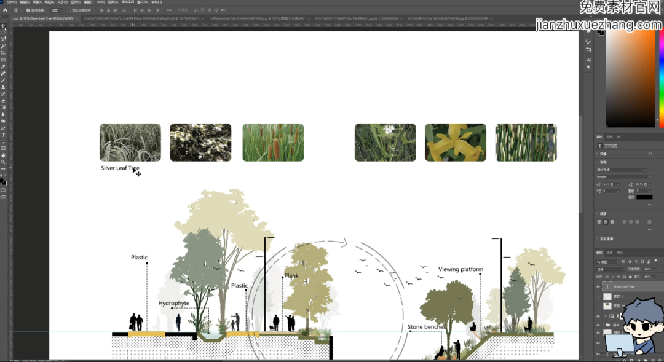Switch to the 1.psd document tab
The width and height of the screenshot is (664, 362).
[x=43, y=18]
